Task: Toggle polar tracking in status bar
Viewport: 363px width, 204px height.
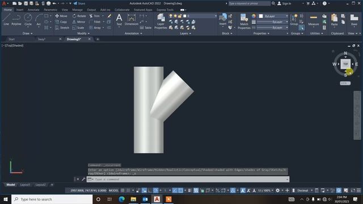Action: coord(156,190)
